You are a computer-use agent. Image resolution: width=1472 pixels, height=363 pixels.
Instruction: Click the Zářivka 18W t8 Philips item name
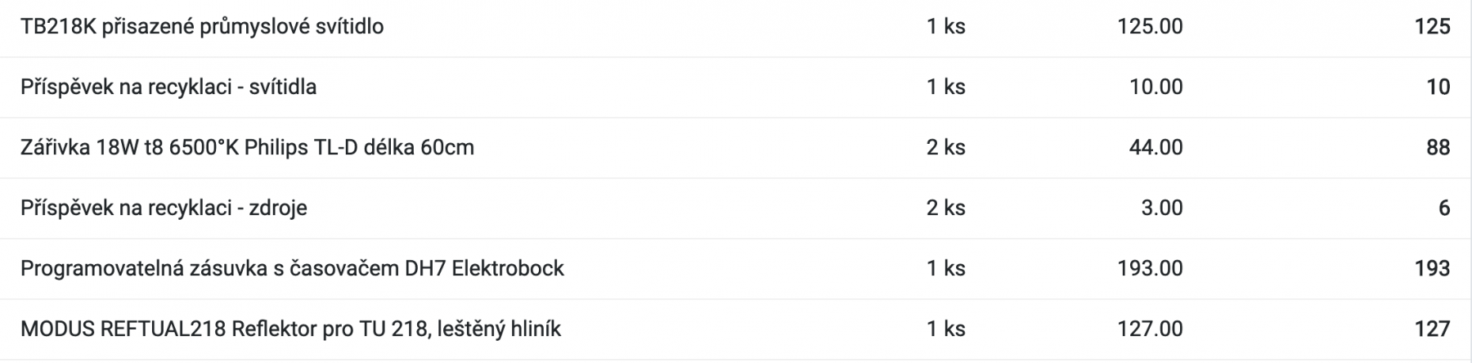(x=247, y=147)
